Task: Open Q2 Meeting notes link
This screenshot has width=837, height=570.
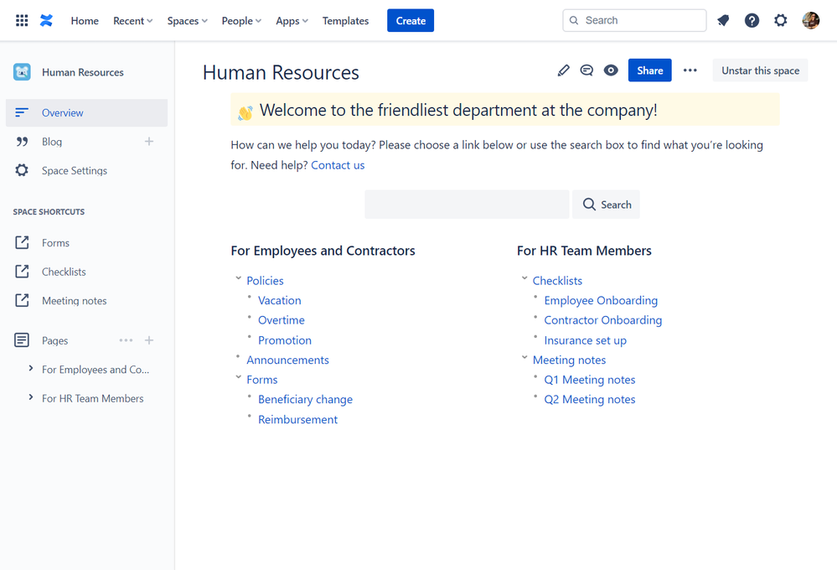Action: tap(589, 400)
